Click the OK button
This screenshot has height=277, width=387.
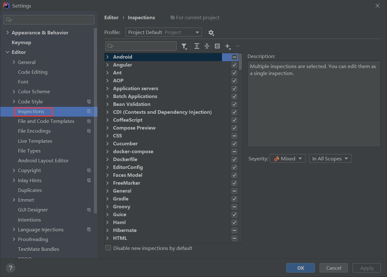click(301, 268)
